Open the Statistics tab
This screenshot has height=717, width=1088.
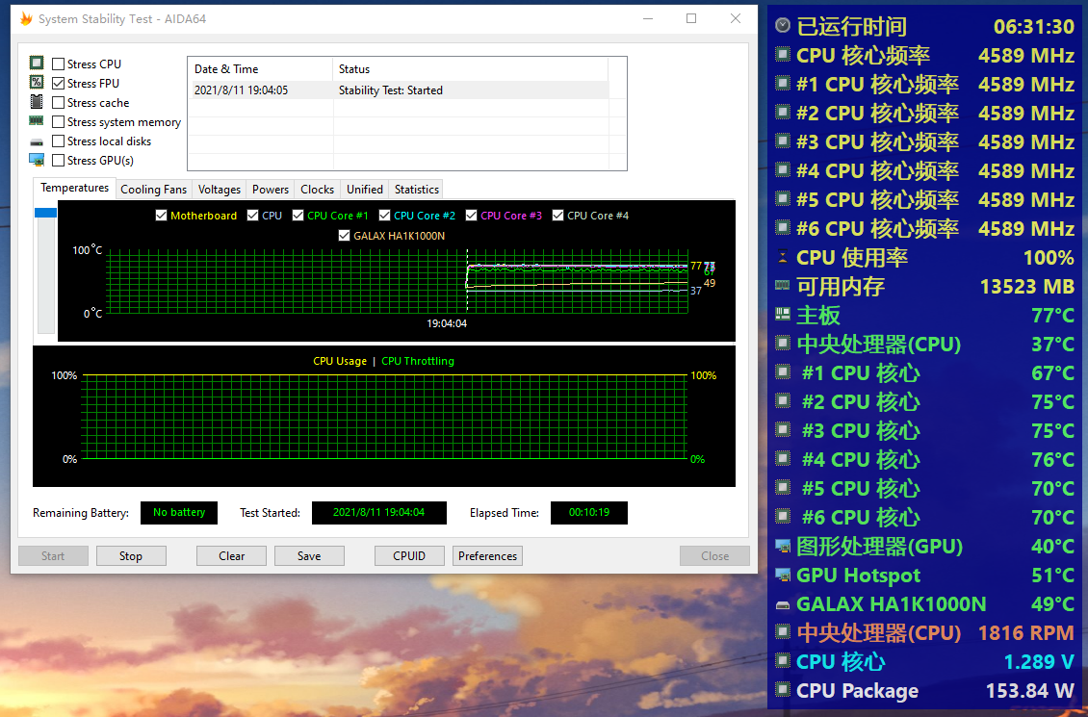416,190
